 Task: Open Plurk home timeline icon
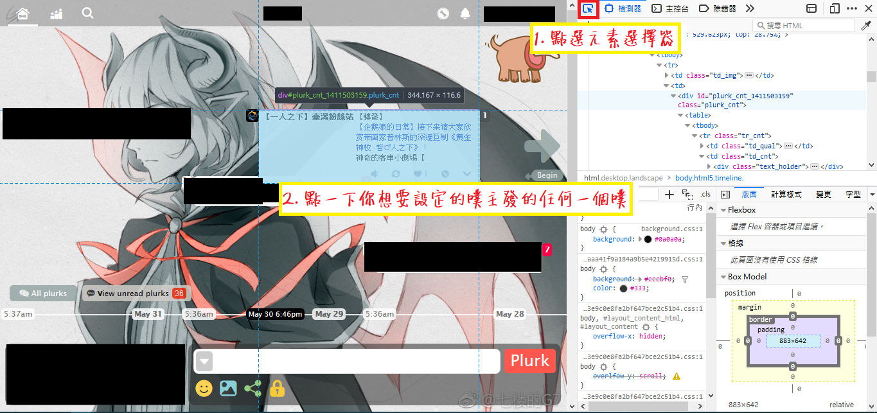[x=23, y=13]
